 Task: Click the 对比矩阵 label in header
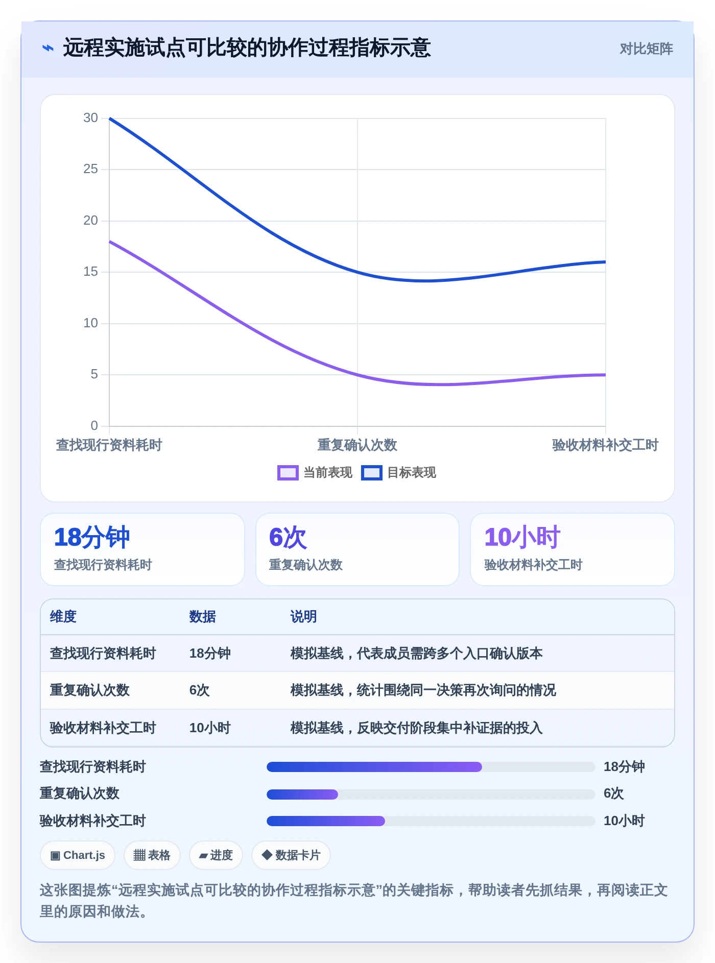[x=646, y=49]
